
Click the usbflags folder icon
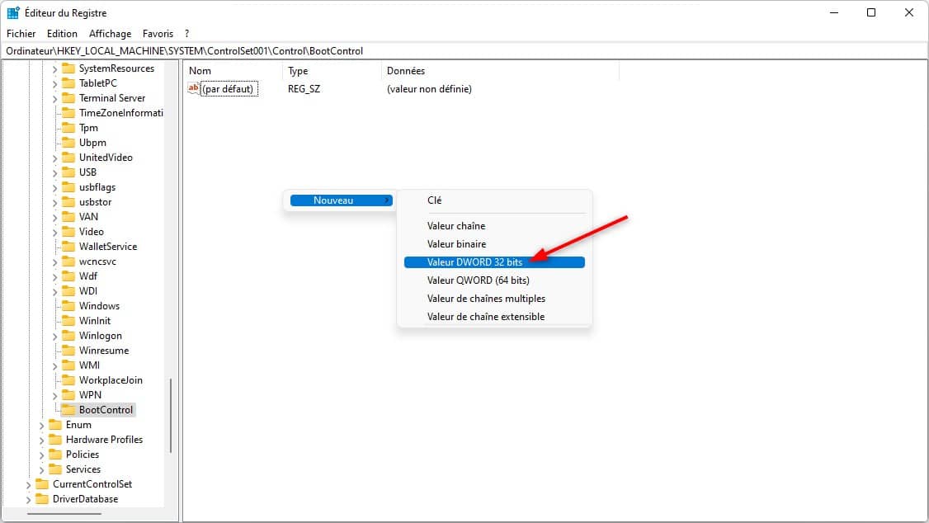(x=68, y=186)
